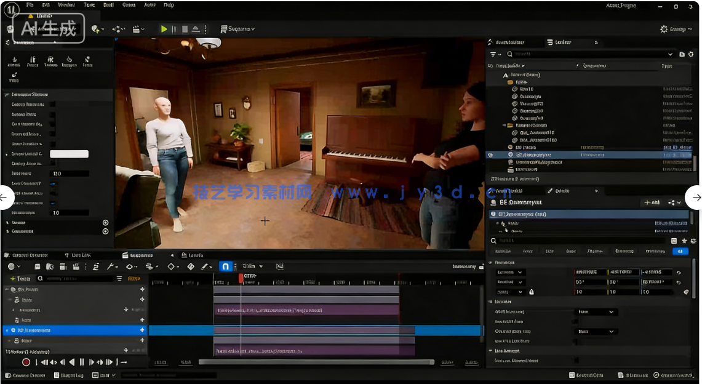Click the white color swatch in left panel
This screenshot has width=702, height=384.
(69, 154)
